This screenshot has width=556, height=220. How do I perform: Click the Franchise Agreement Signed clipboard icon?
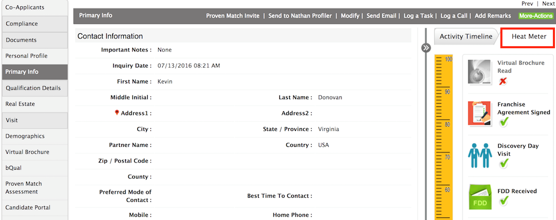(480, 113)
